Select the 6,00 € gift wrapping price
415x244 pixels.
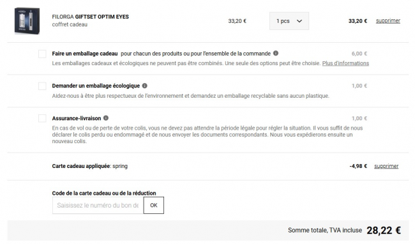359,54
